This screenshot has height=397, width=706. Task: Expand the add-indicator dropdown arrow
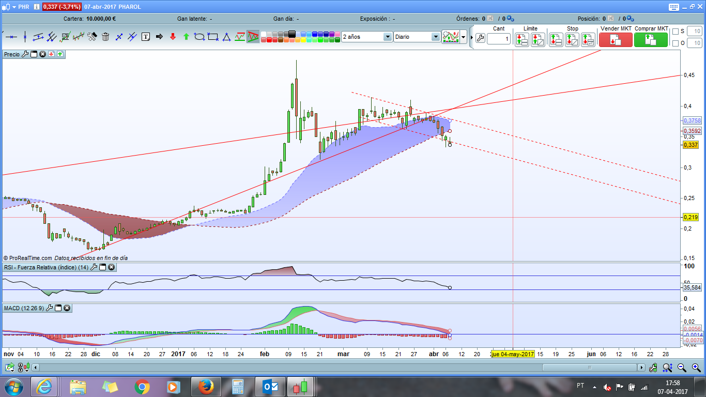point(464,37)
